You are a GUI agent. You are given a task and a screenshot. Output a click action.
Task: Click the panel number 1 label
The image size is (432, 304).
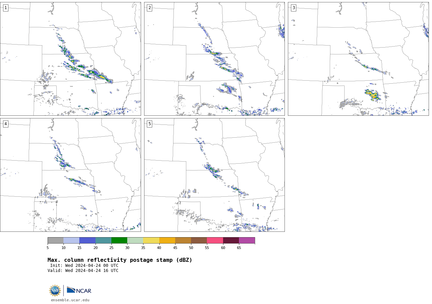5,8
